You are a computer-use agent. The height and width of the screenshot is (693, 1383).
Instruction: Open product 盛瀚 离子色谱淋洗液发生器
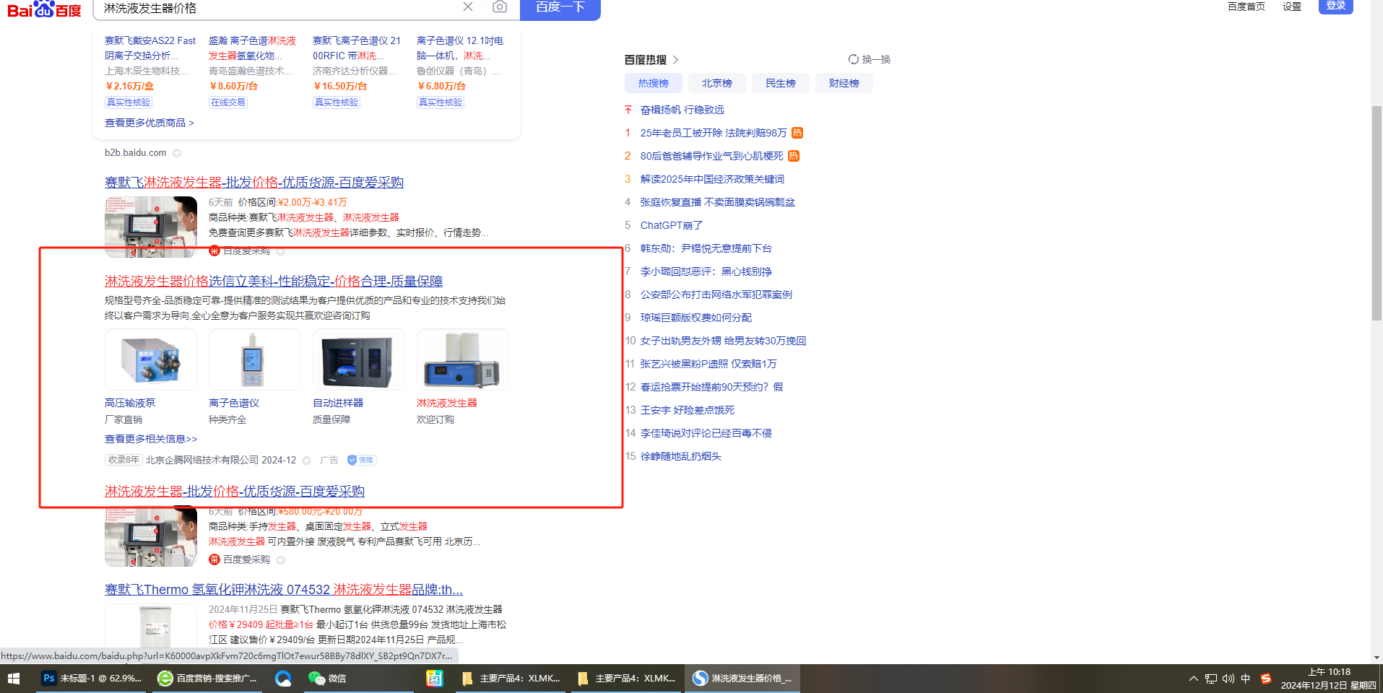[253, 48]
